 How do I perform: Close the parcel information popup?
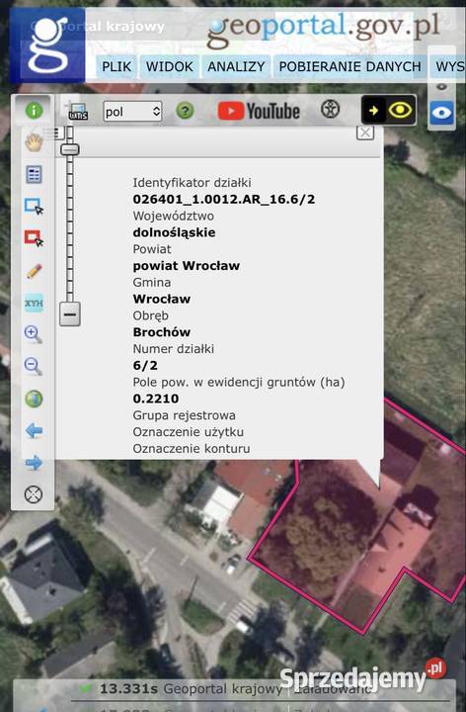click(365, 133)
